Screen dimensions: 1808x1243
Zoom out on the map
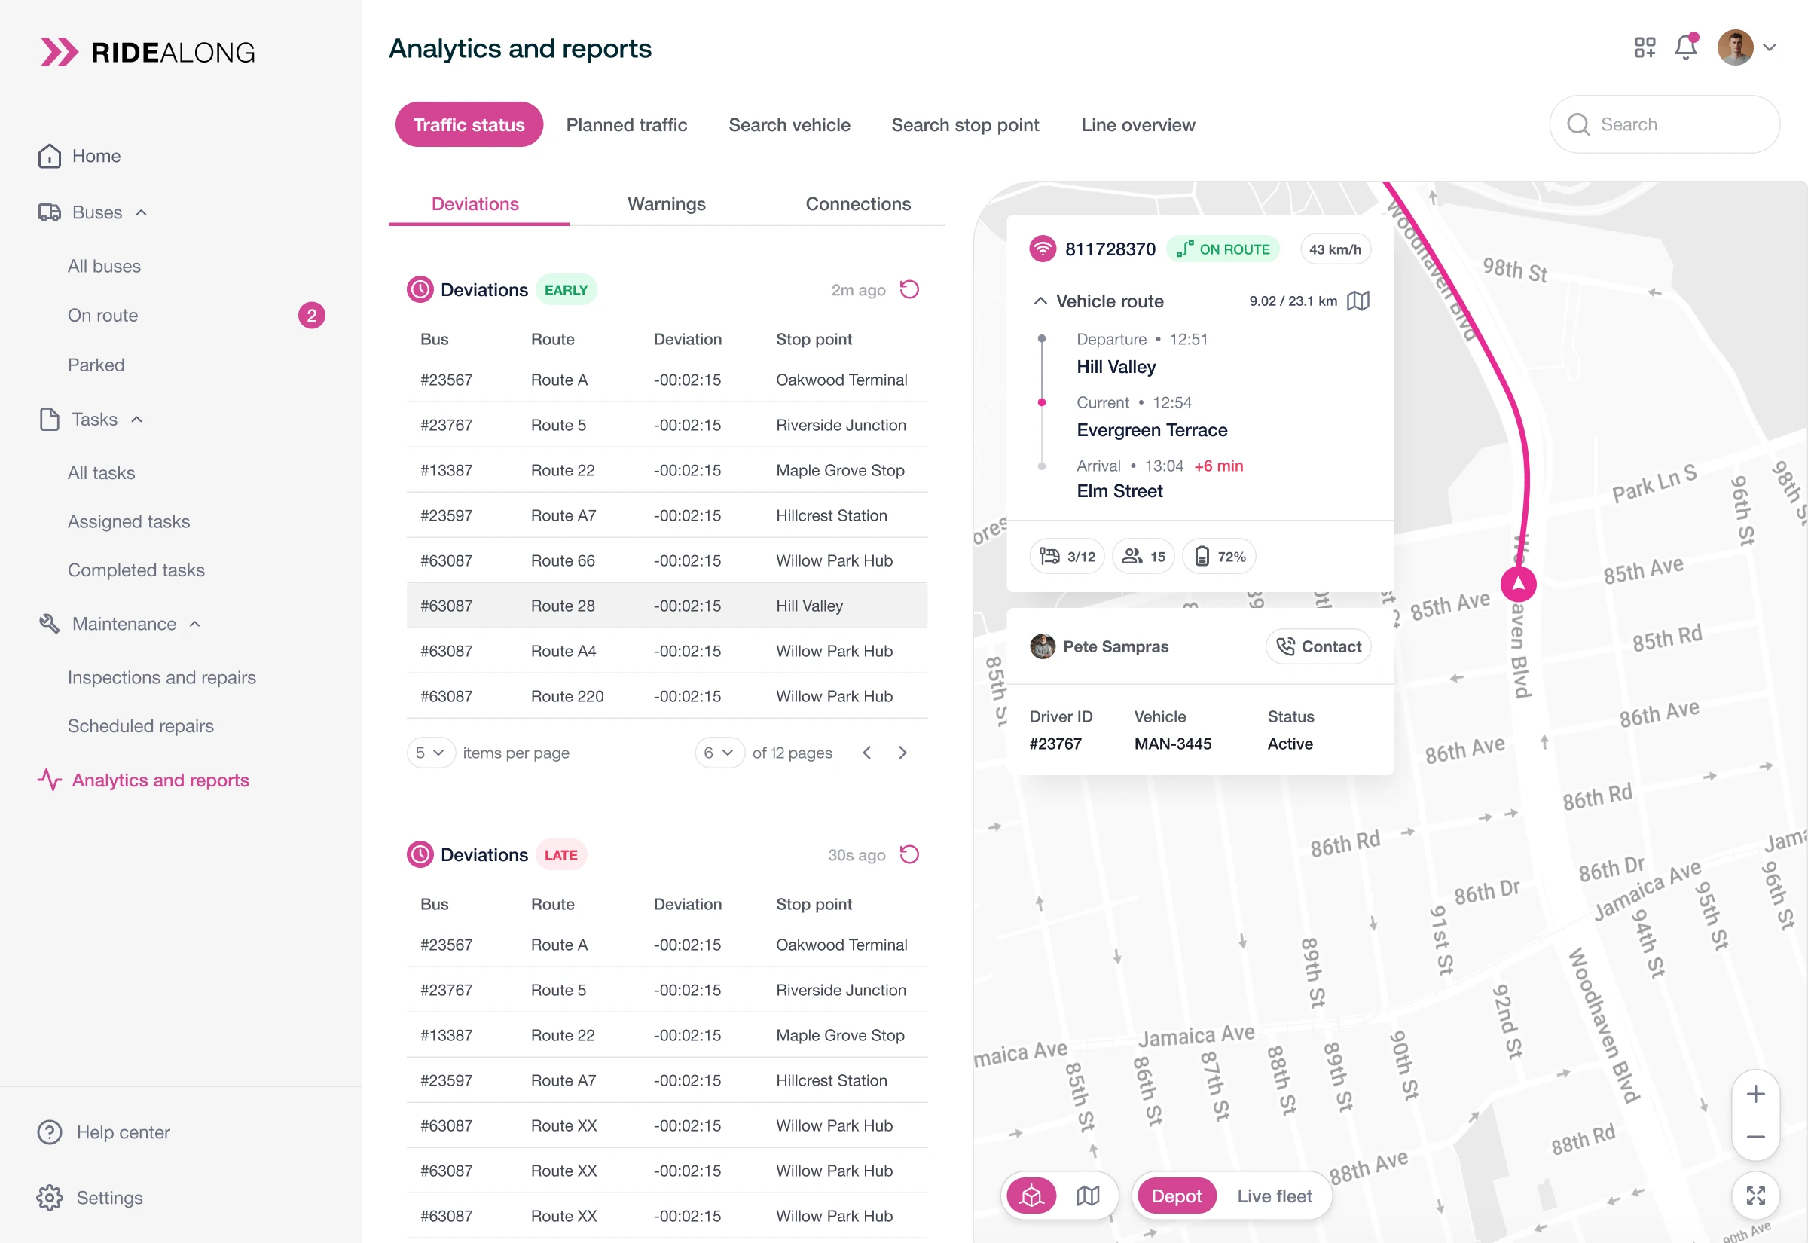[1755, 1136]
